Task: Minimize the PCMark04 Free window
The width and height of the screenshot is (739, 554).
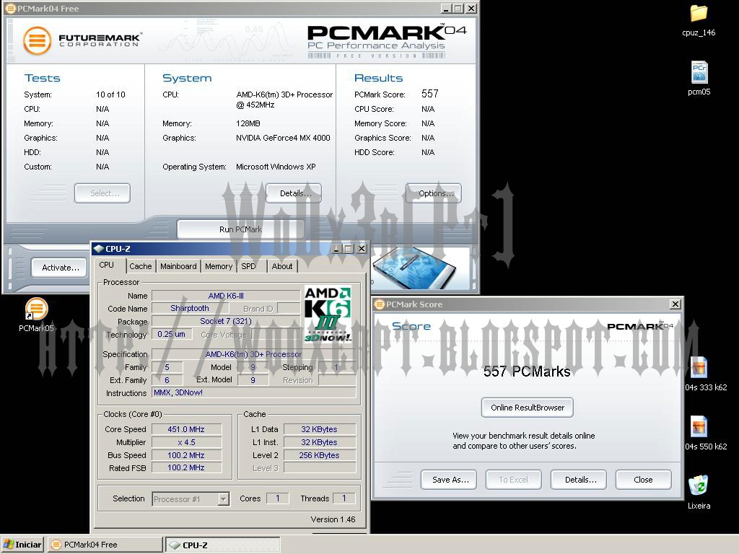Action: pos(446,9)
